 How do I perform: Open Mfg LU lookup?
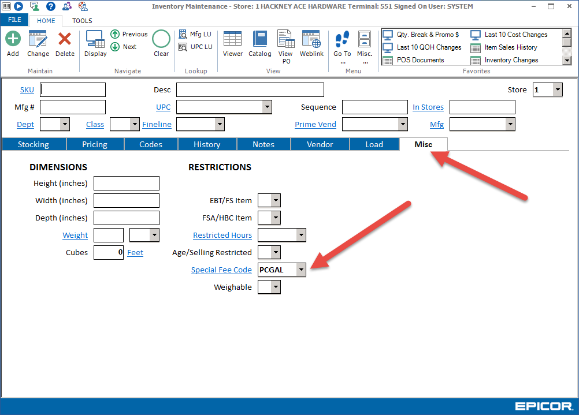pos(195,34)
